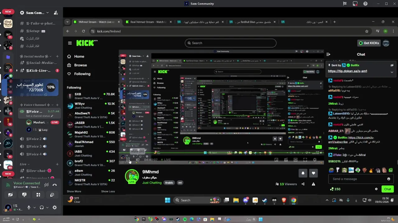398x223 pixels.
Task: Mute the Kick player volume
Action: (137, 160)
